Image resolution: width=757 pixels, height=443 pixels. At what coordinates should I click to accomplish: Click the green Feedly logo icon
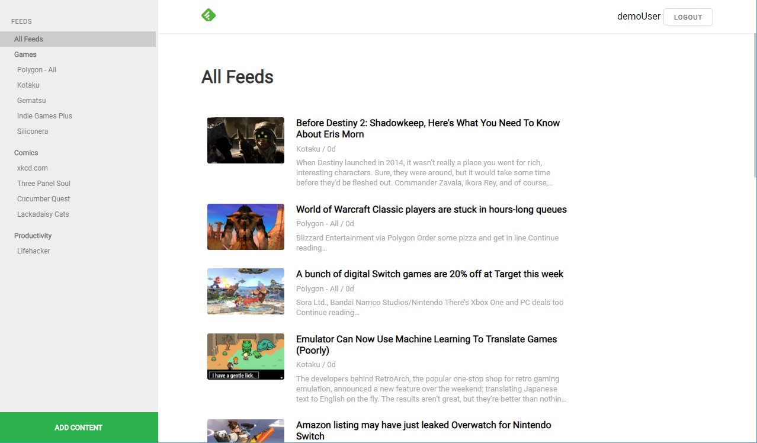click(209, 15)
